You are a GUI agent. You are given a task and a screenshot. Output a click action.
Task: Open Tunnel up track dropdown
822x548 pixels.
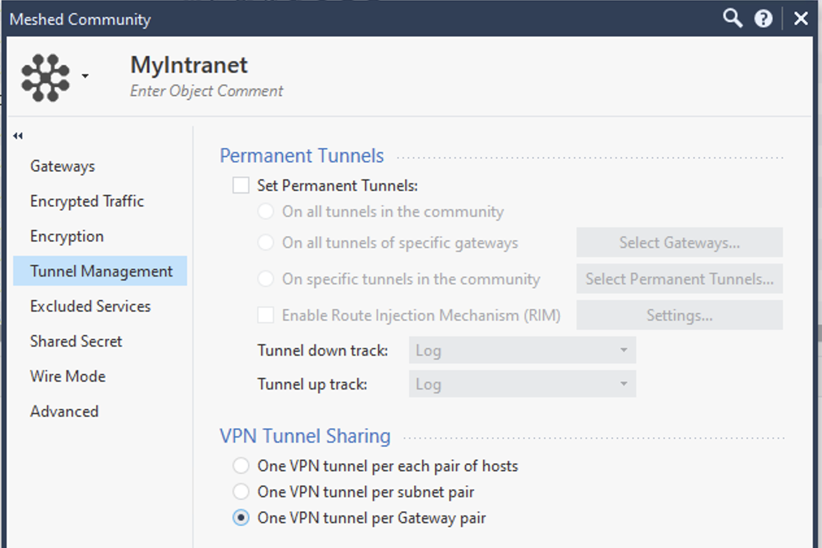[522, 384]
